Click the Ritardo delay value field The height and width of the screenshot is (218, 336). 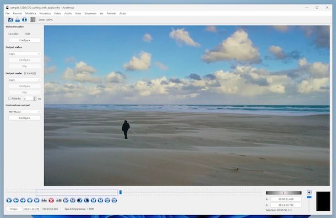[28, 99]
